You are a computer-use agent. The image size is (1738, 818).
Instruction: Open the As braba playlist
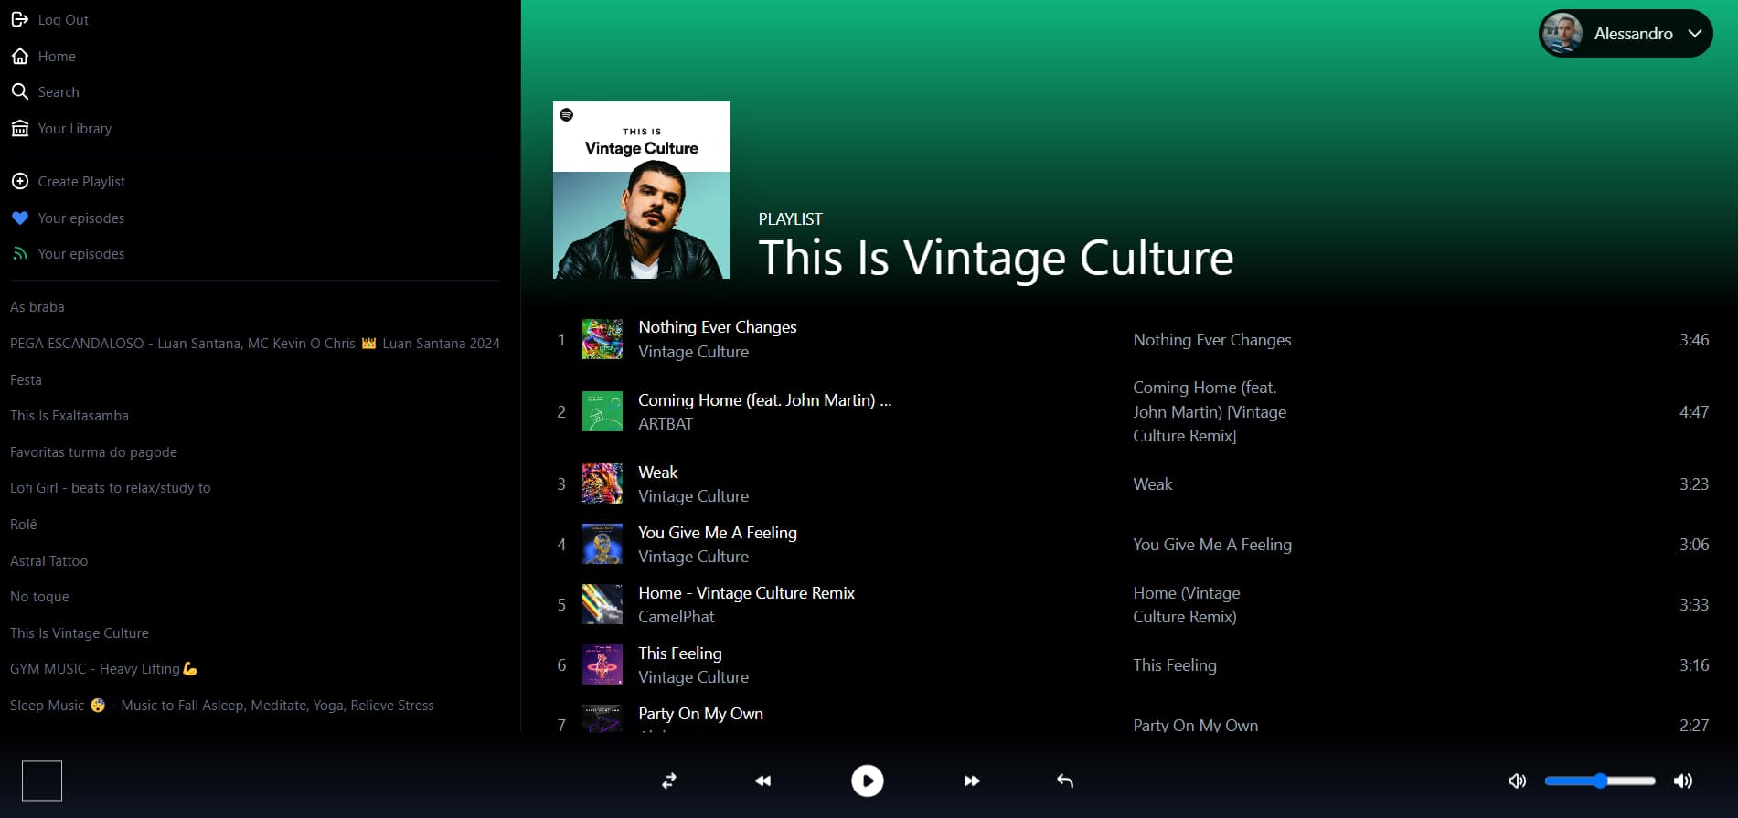[37, 307]
